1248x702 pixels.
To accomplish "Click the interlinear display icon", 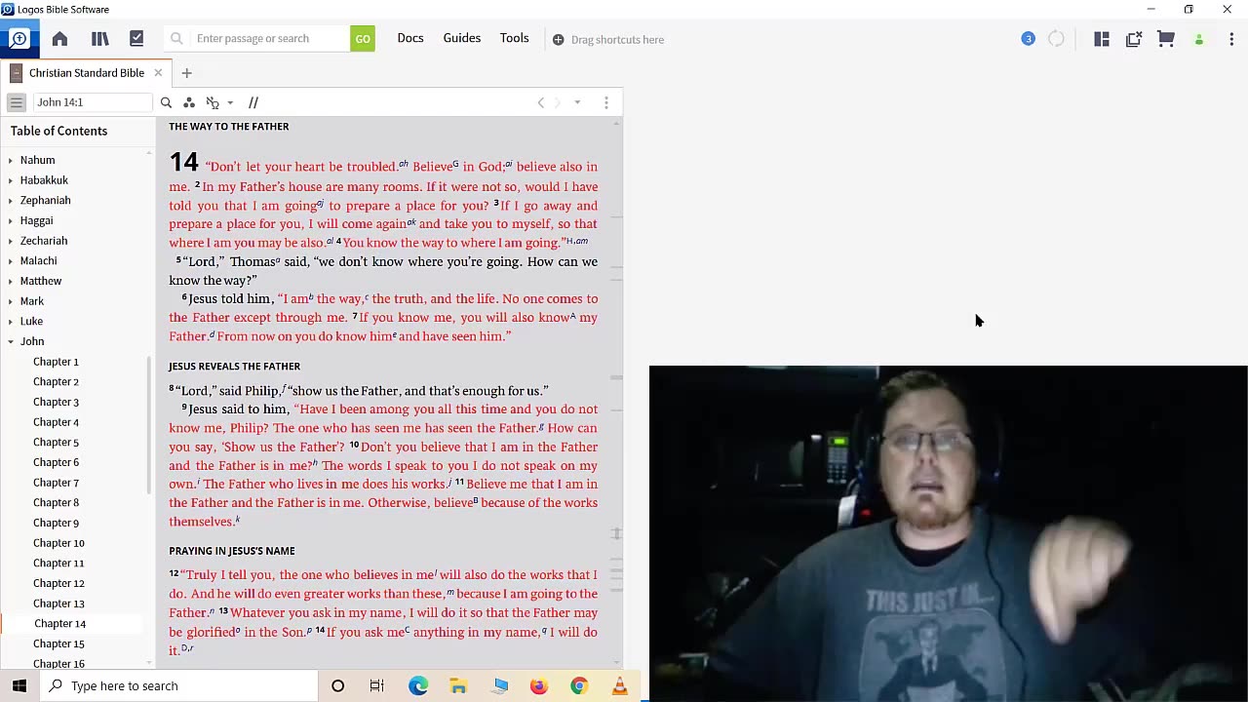I will pos(213,102).
